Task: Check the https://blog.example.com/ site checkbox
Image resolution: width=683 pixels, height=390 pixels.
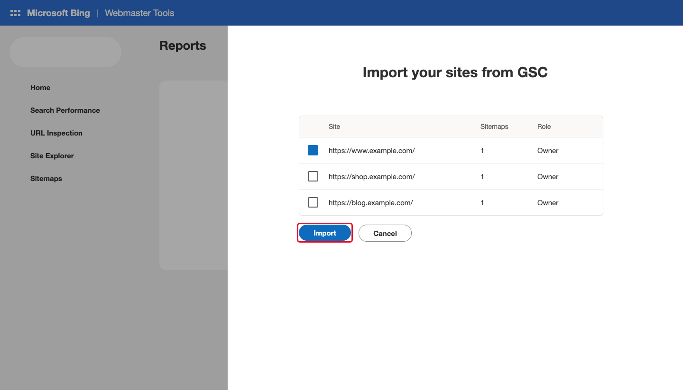Action: (313, 202)
